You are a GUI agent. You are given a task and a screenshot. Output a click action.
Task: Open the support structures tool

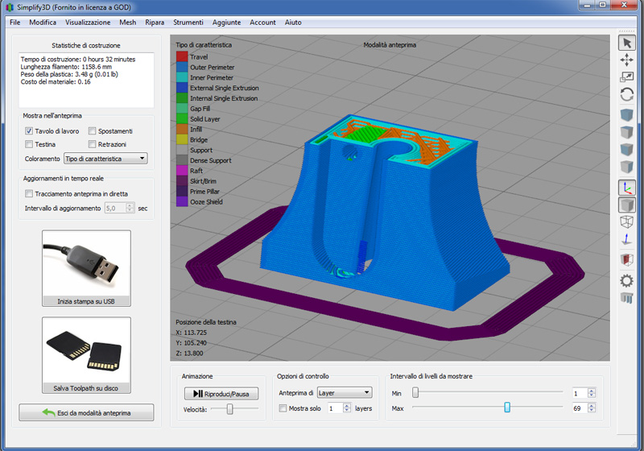click(627, 298)
